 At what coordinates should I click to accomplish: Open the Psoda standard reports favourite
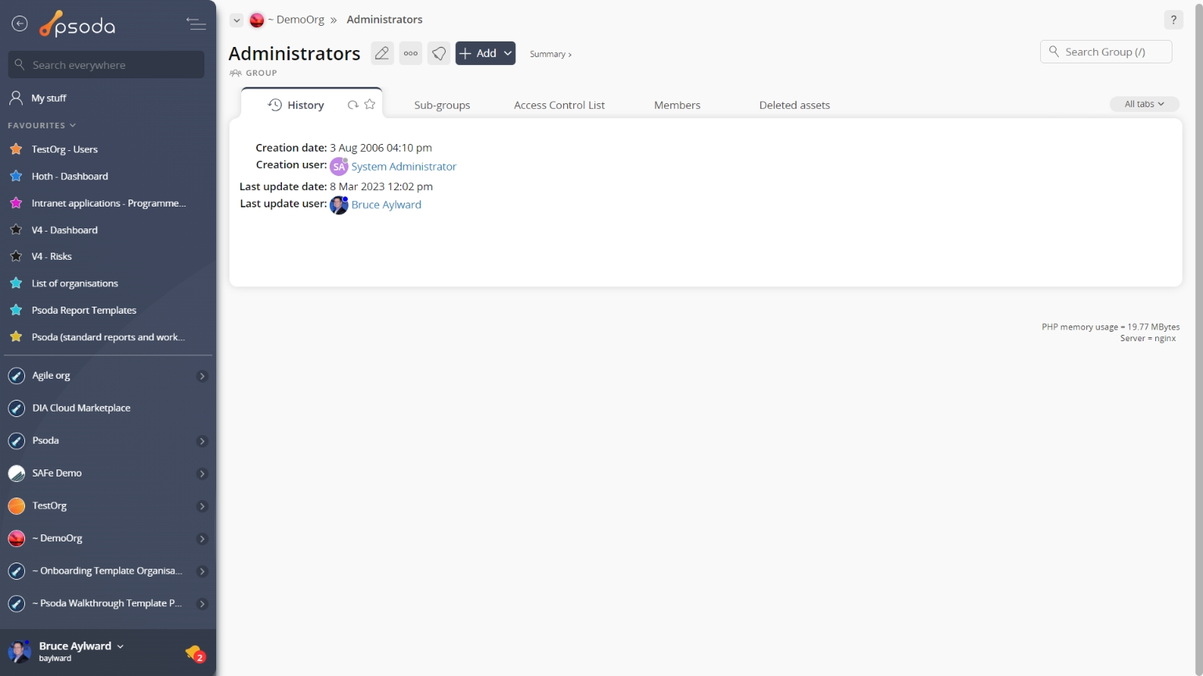tap(108, 337)
